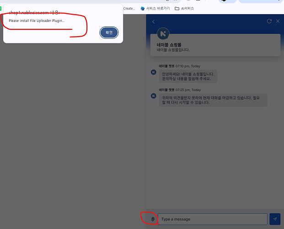Refresh the chat using the reload icon
The width and height of the screenshot is (284, 229).
click(x=269, y=22)
